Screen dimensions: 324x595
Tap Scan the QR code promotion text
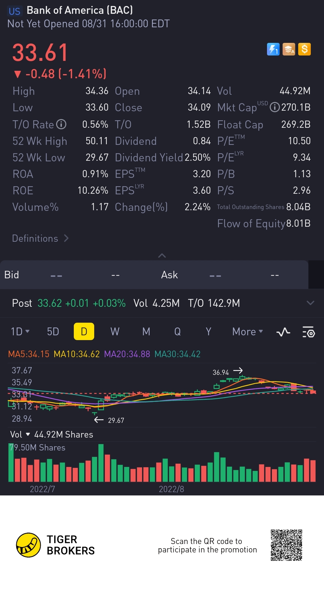[207, 546]
